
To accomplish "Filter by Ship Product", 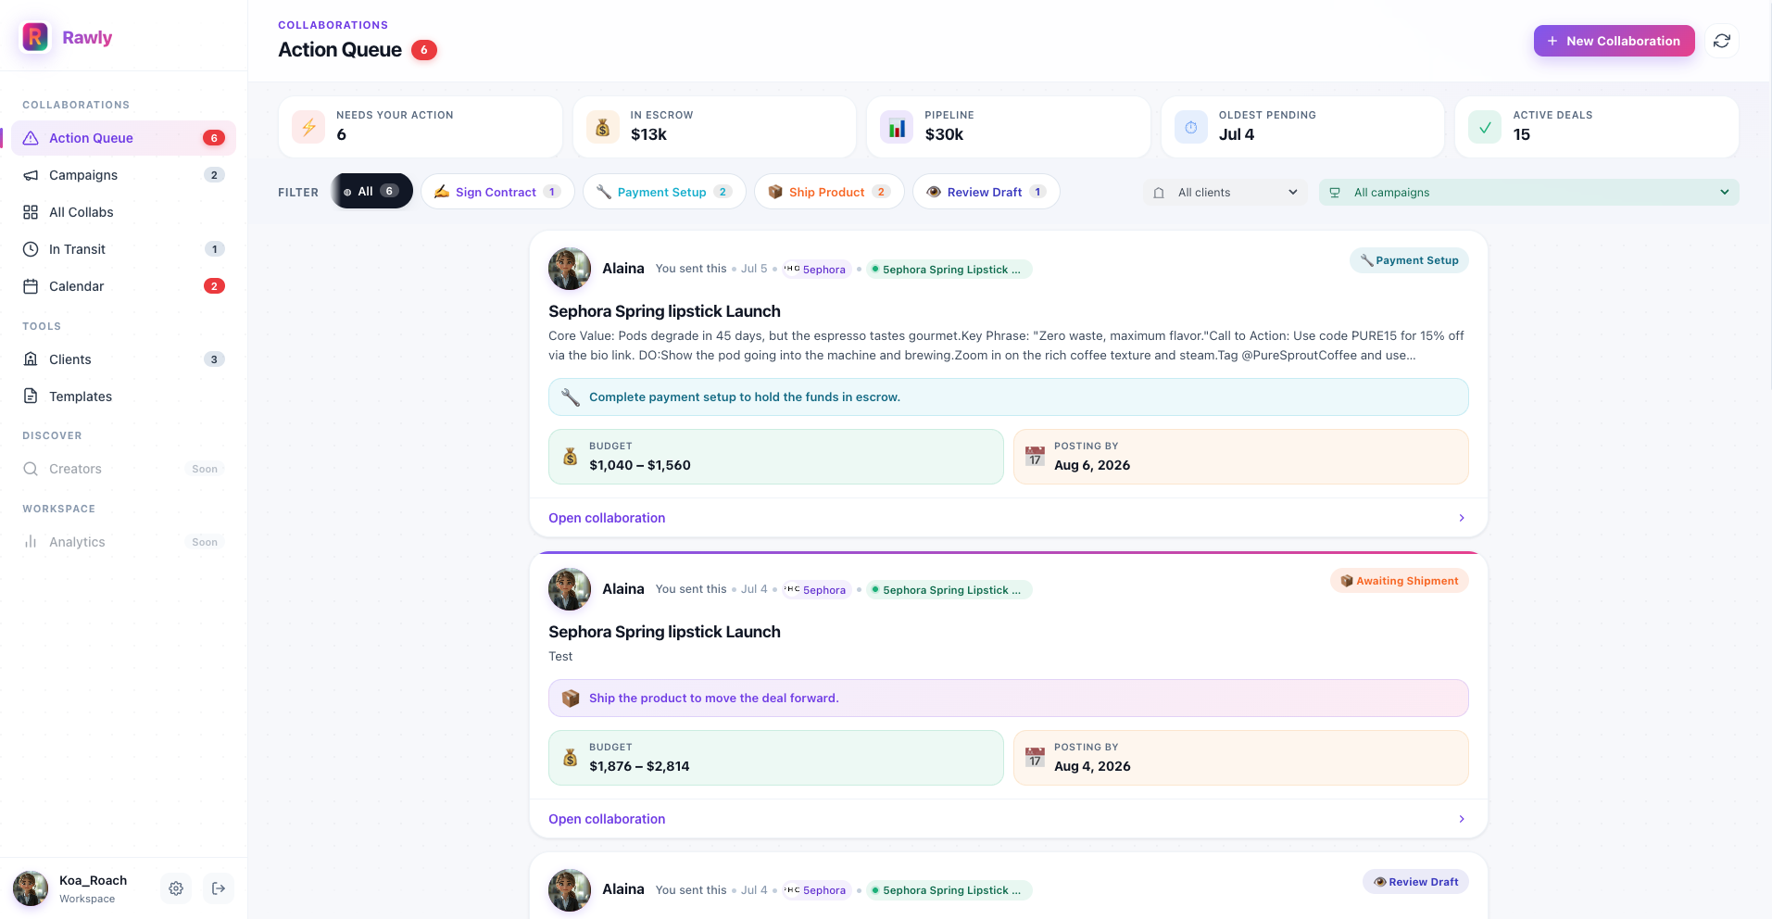I will pos(829,192).
